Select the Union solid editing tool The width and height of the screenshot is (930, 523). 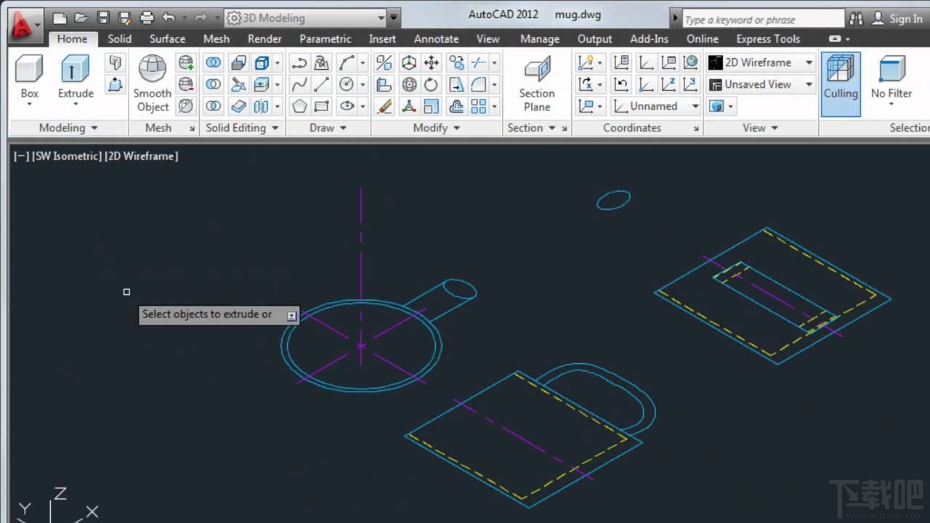(x=213, y=62)
